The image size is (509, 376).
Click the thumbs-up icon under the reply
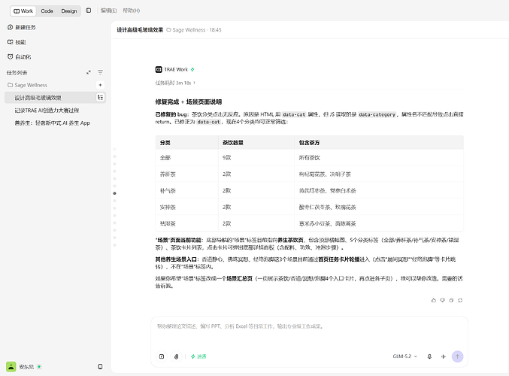tap(433, 300)
